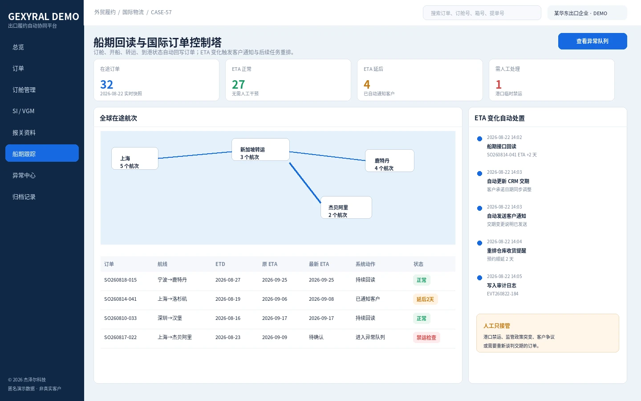Click 自动更新 CRM 交期 timeline dot

[x=479, y=173]
